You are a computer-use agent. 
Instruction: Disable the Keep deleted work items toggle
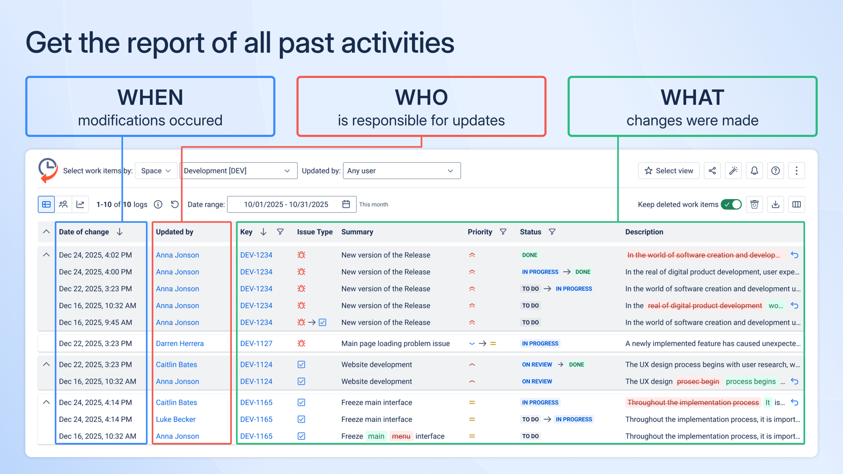click(x=732, y=204)
